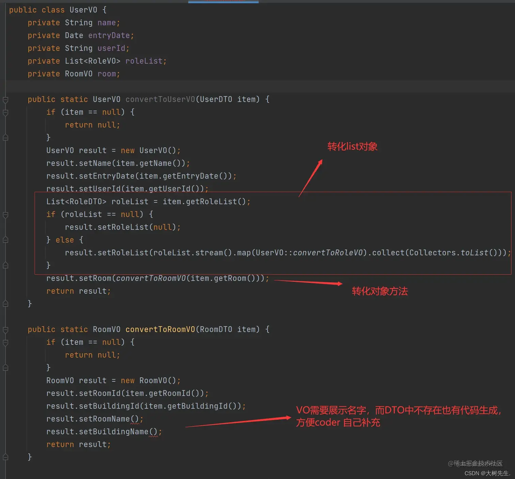Collapse the 'if (item == null)' block in convertToRoomVO
The height and width of the screenshot is (479, 515).
click(x=5, y=343)
